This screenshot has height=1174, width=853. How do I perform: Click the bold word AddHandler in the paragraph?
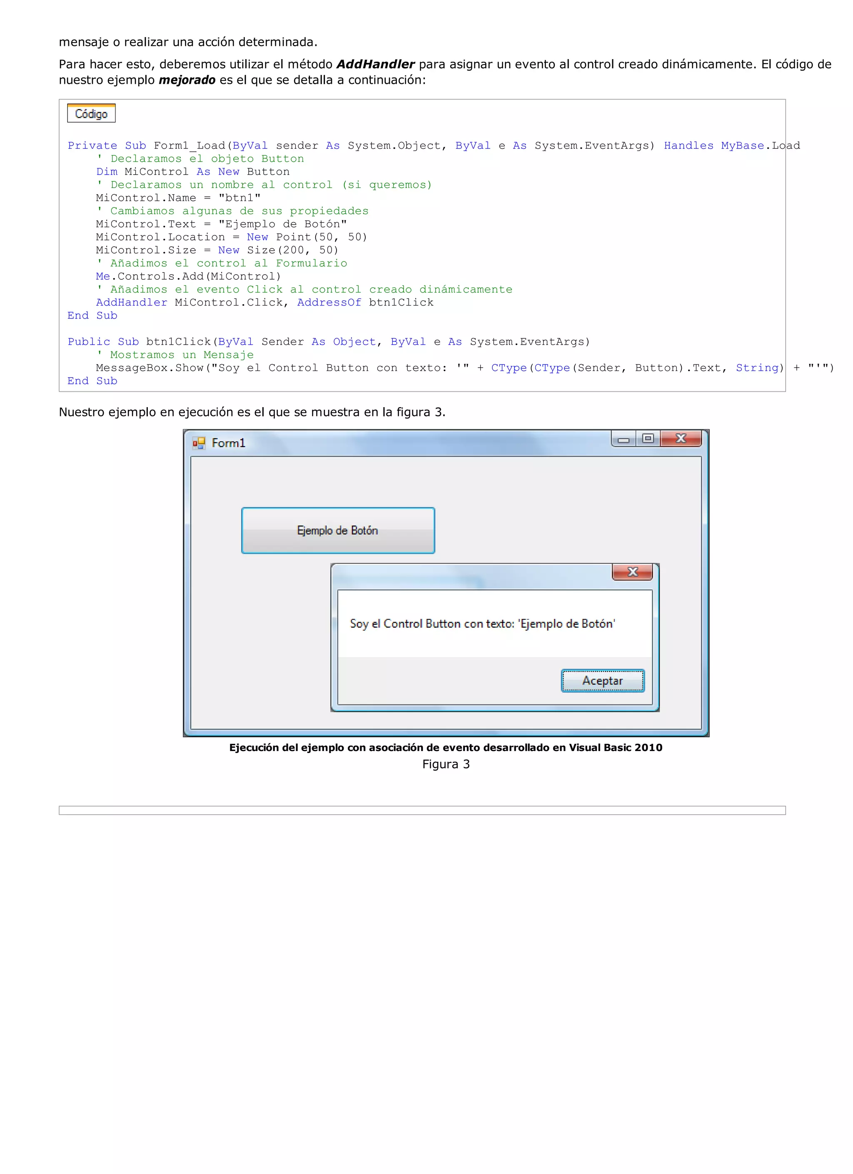tap(376, 64)
